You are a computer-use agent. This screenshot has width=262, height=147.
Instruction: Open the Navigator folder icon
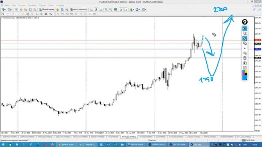point(25,9)
